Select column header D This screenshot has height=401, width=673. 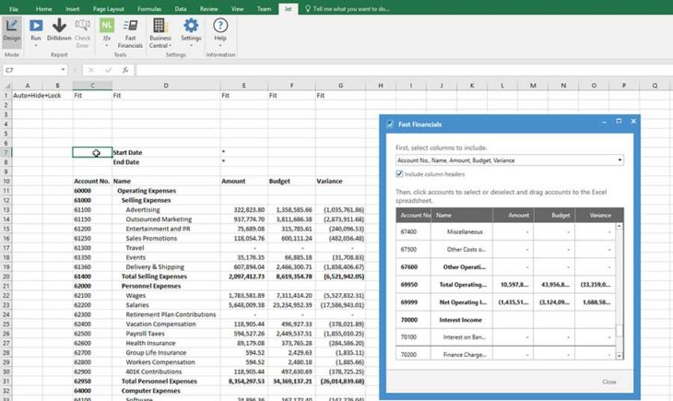(x=166, y=86)
